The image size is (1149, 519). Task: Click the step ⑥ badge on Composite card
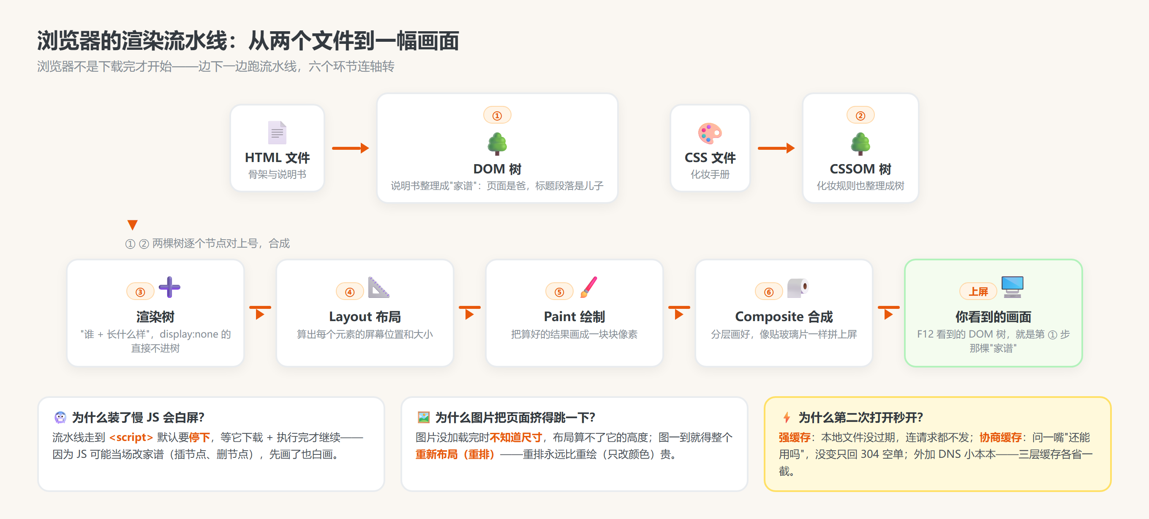click(x=768, y=292)
